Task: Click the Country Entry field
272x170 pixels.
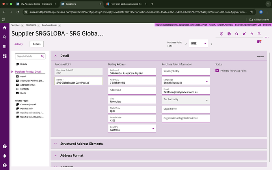Action: pyautogui.click(x=186, y=71)
